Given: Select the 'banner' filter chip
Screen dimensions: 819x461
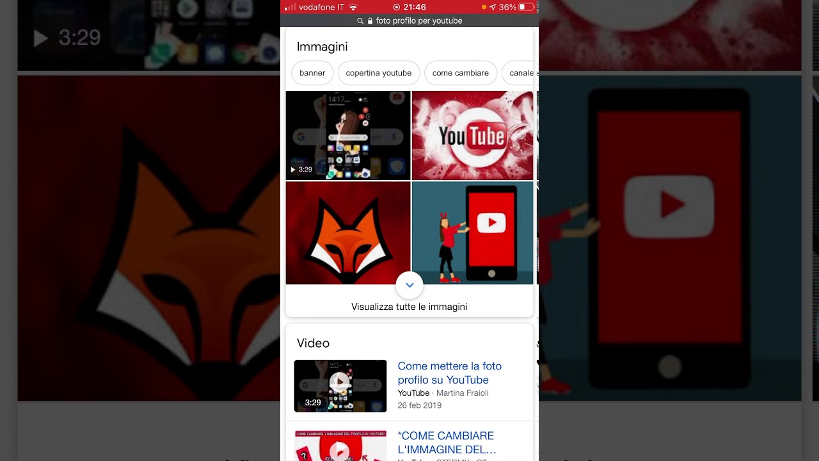Looking at the screenshot, I should click(x=312, y=73).
